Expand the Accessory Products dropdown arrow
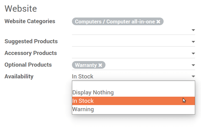Image resolution: width=201 pixels, height=130 pixels. point(193,54)
